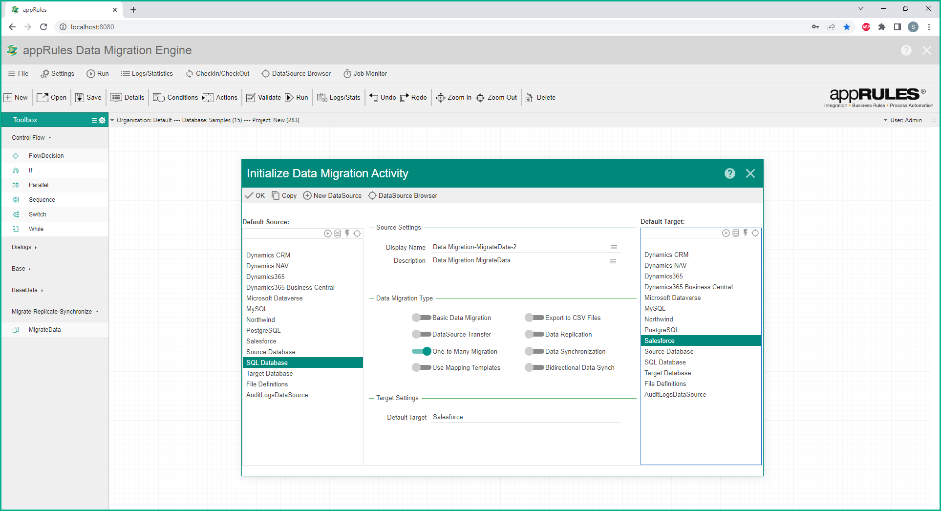
Task: Disable the One-to-Many Migration toggle
Action: [421, 351]
